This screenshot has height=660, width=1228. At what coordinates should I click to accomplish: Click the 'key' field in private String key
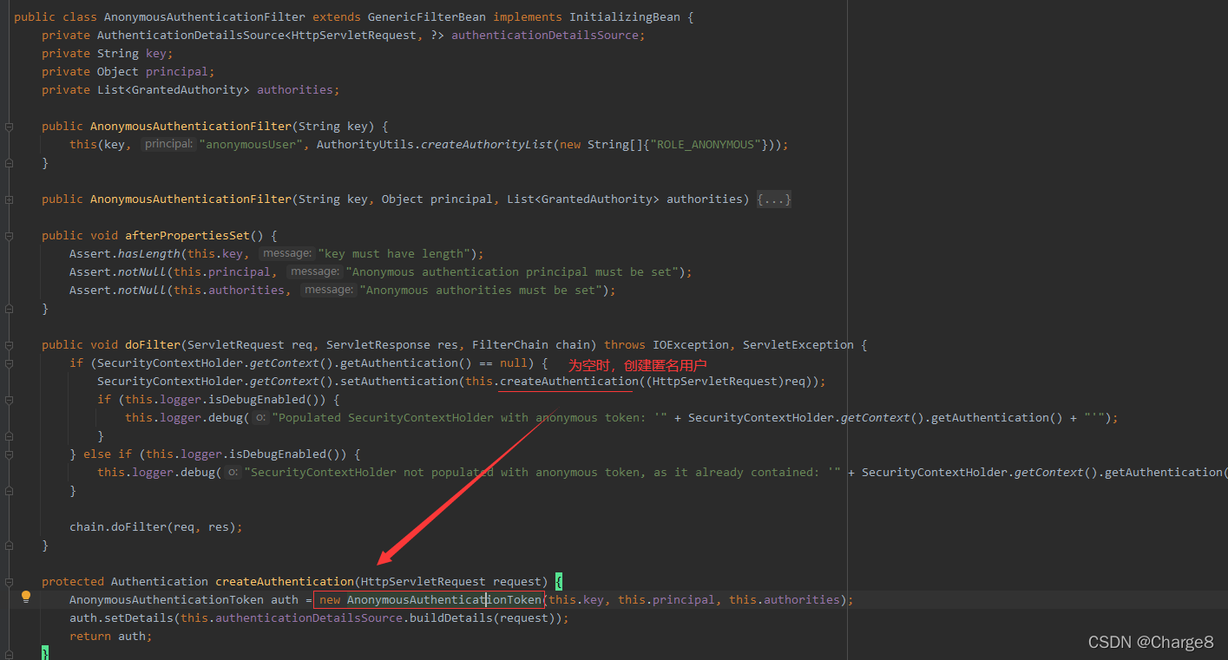(x=156, y=54)
